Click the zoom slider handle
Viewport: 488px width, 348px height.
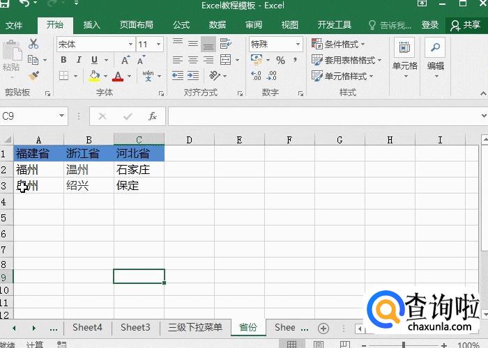[x=404, y=345]
